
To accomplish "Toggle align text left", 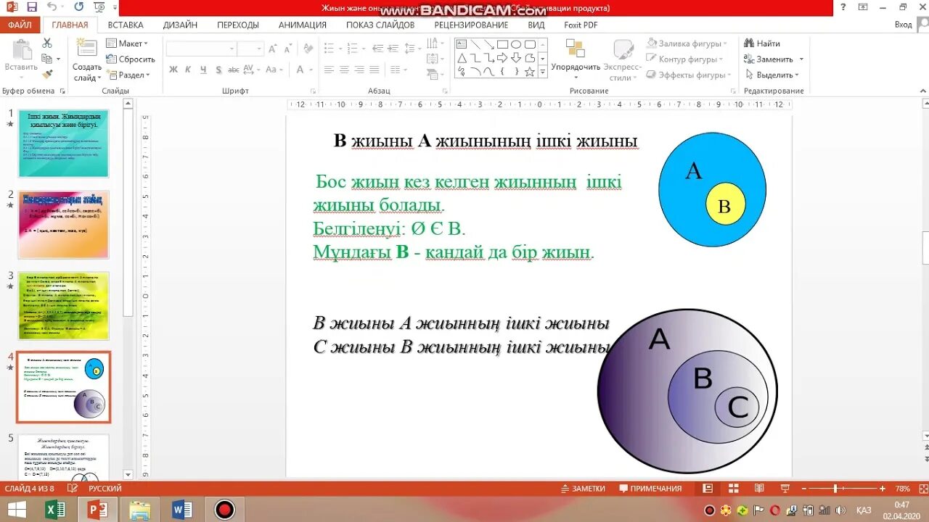I will (329, 70).
